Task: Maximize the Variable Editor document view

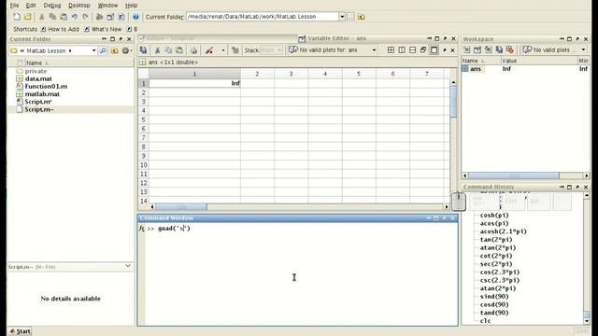Action: point(434,49)
